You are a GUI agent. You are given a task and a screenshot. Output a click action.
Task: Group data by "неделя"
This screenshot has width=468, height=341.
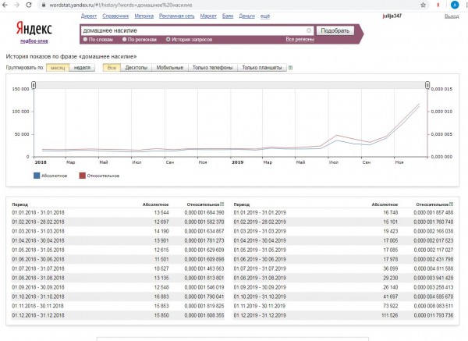81,68
